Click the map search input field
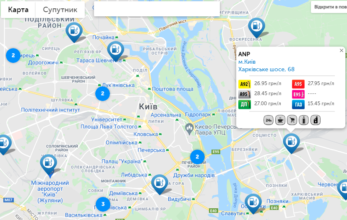The height and width of the screenshot is (220, 347). (x=157, y=9)
